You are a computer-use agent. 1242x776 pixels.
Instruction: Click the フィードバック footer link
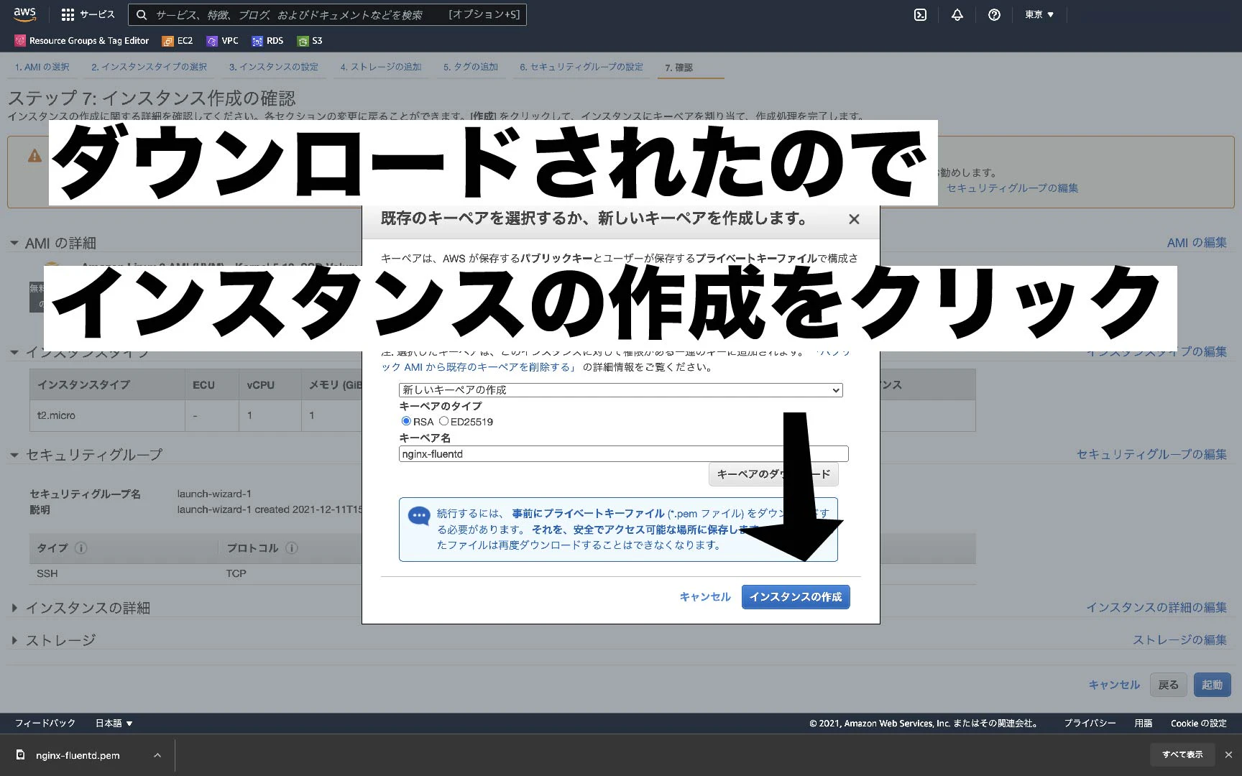click(45, 724)
